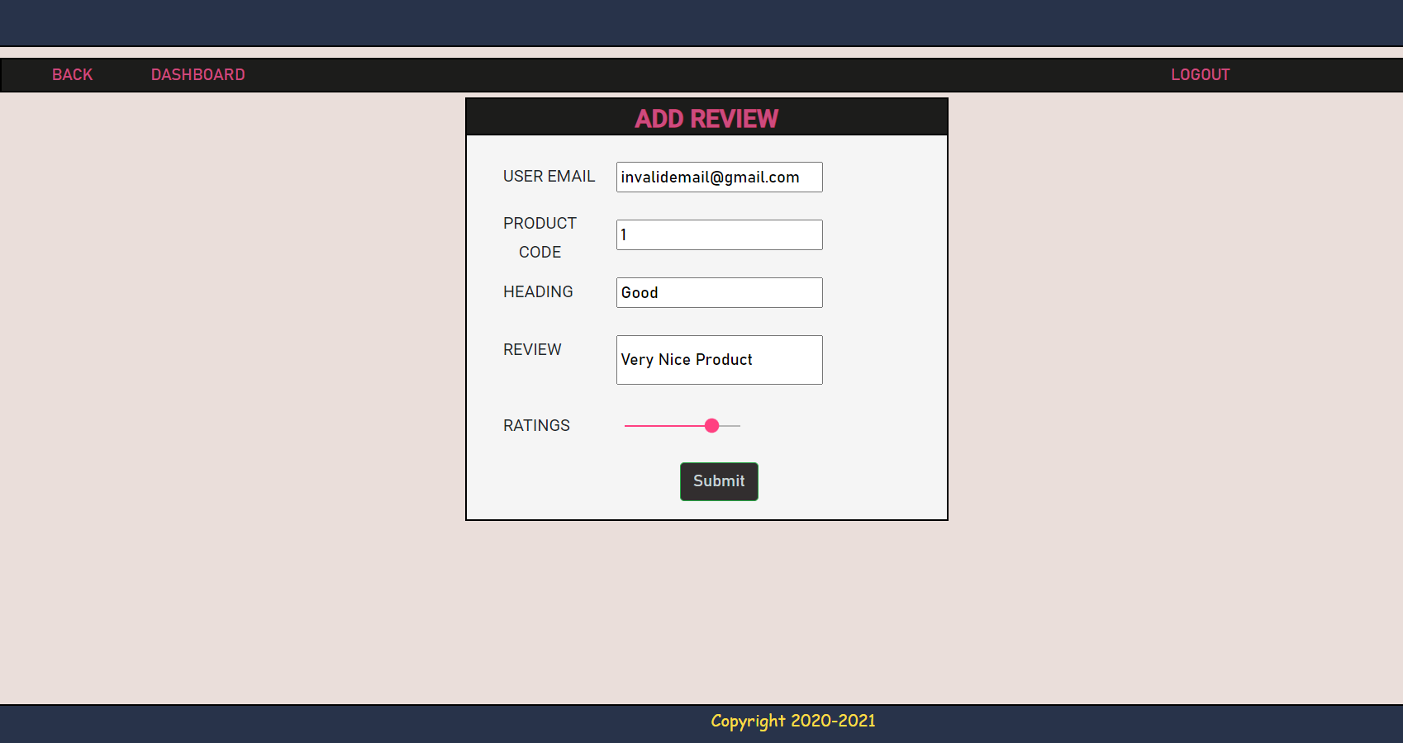Viewport: 1403px width, 743px height.
Task: Click the PRODUCT CODE label
Action: [540, 238]
